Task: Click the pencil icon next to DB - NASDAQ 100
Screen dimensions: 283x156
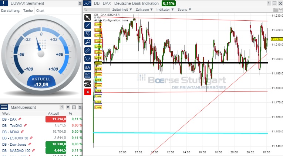Action: coord(33,150)
